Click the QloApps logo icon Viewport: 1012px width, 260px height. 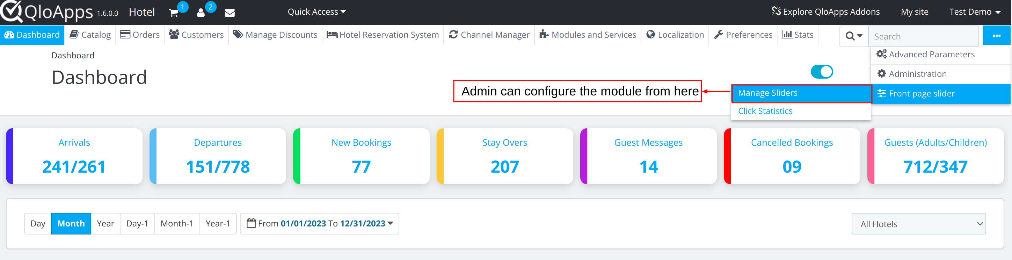12,11
